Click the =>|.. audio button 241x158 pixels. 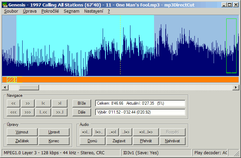pyautogui.click(x=86, y=132)
